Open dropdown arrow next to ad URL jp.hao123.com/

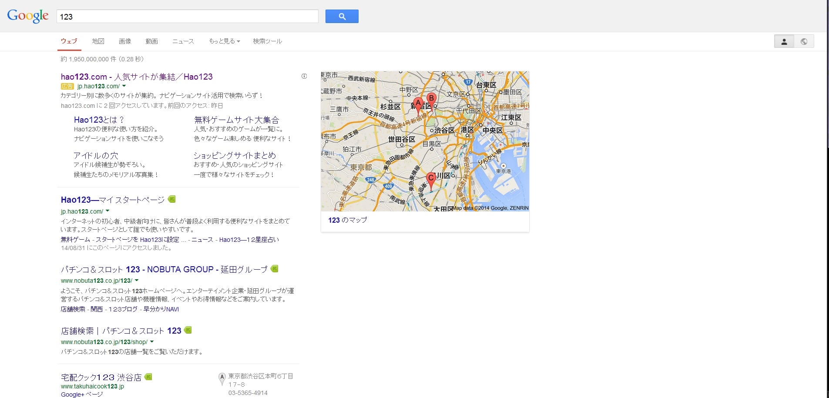[x=124, y=86]
